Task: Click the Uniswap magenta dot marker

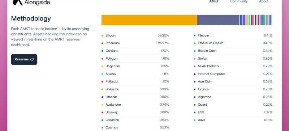Action: (103, 113)
